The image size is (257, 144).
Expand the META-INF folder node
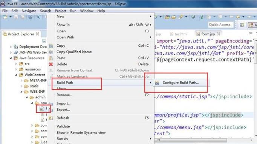[x=21, y=81]
